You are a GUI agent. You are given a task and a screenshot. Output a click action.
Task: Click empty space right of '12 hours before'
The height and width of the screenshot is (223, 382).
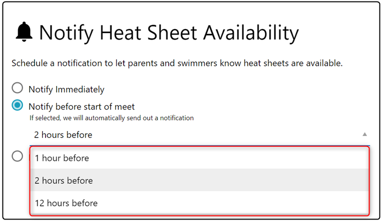[x=225, y=203]
